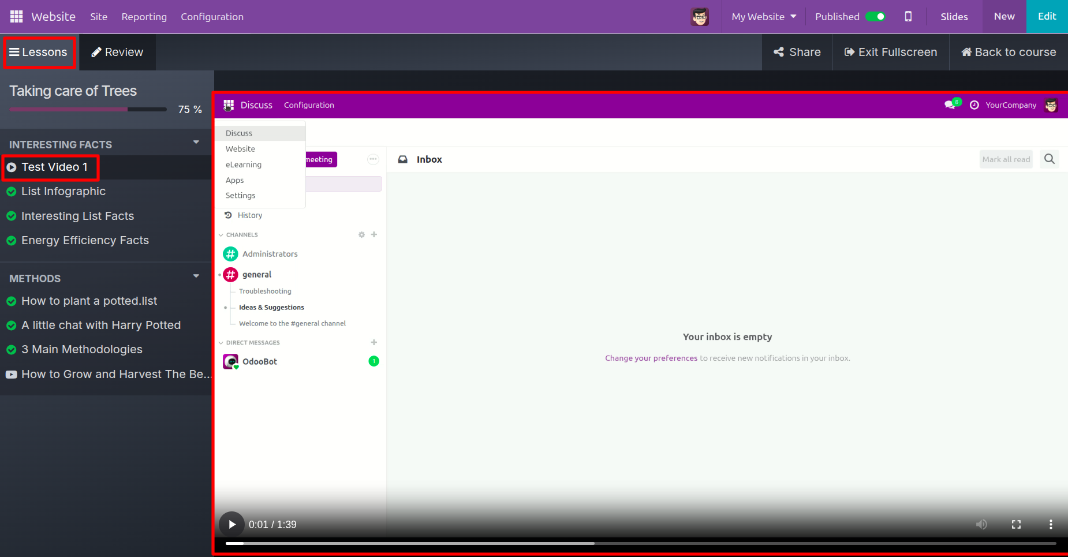The width and height of the screenshot is (1068, 557).
Task: Open How to Grow and Harvest lesson
Action: pyautogui.click(x=117, y=374)
